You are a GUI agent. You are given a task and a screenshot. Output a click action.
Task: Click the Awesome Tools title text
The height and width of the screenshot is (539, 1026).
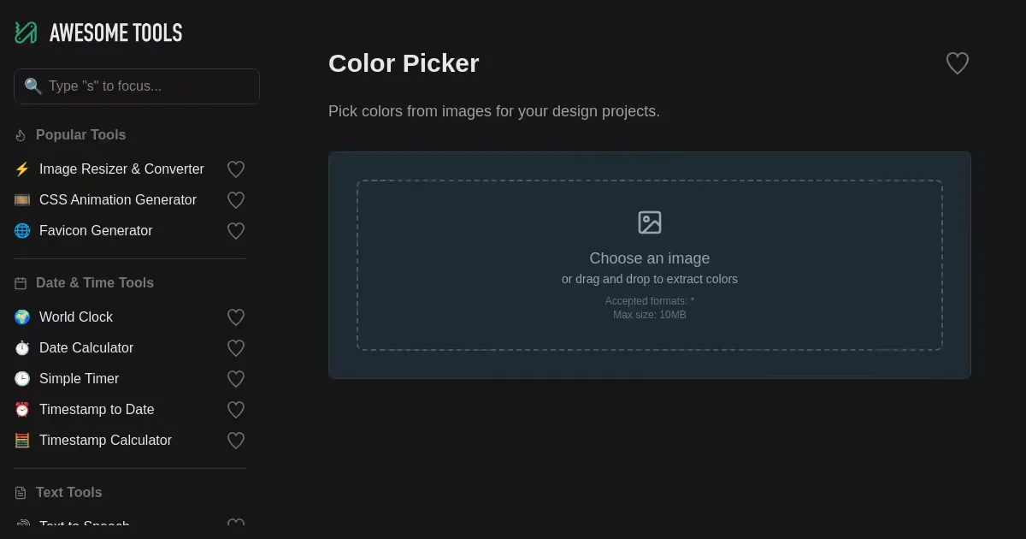tap(116, 33)
